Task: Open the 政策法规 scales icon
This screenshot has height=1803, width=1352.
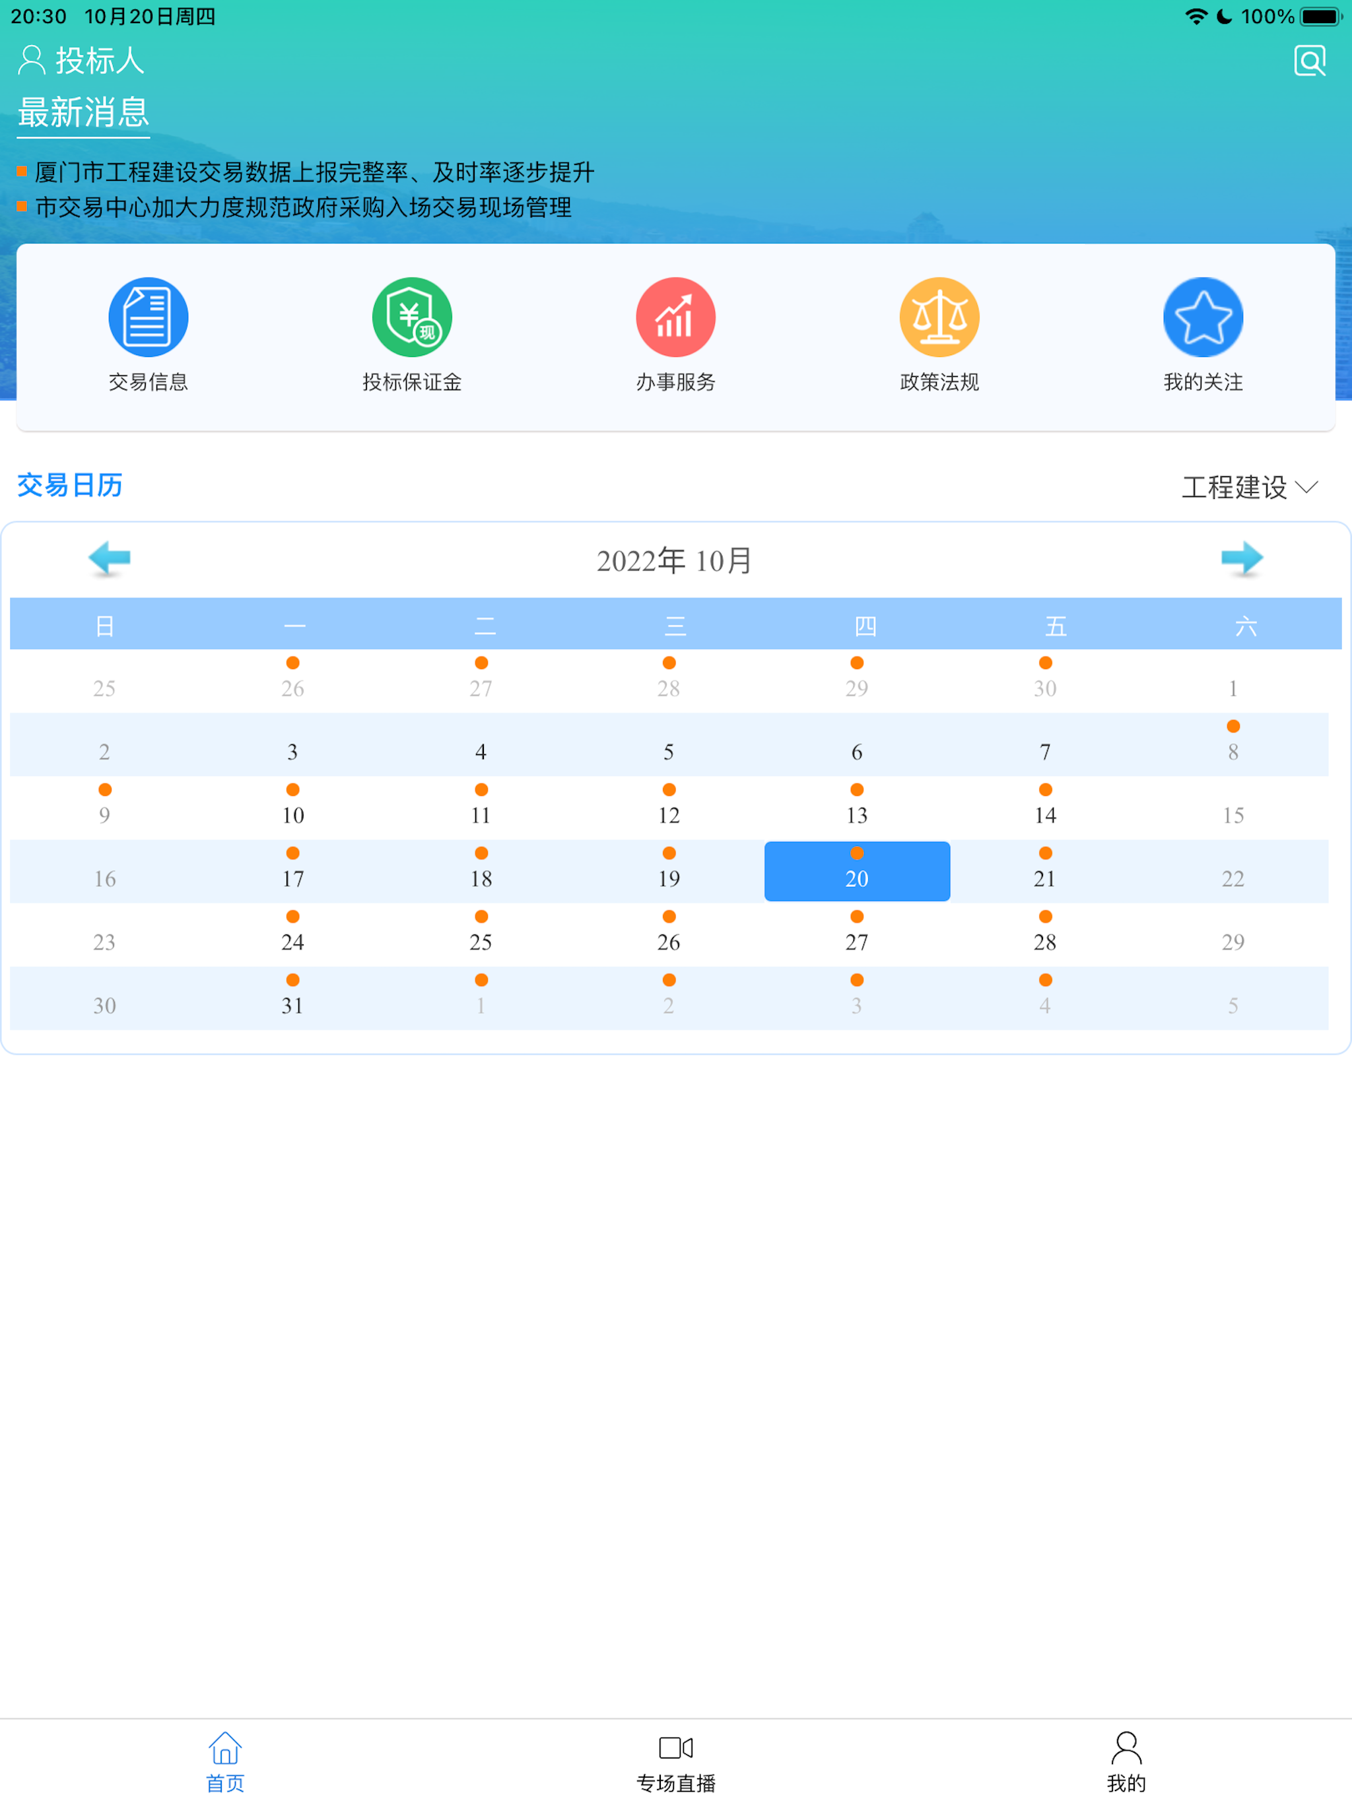Action: (939, 317)
